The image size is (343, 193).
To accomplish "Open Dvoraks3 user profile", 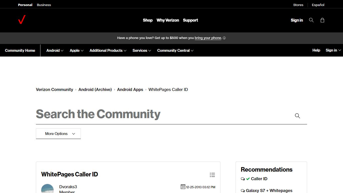I will [x=68, y=187].
